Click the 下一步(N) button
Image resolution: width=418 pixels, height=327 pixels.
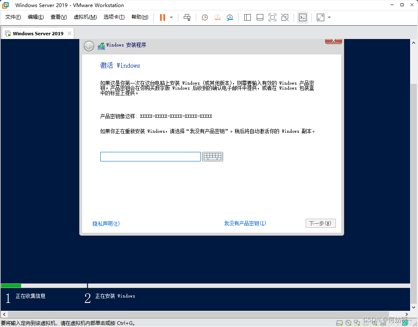pos(321,223)
